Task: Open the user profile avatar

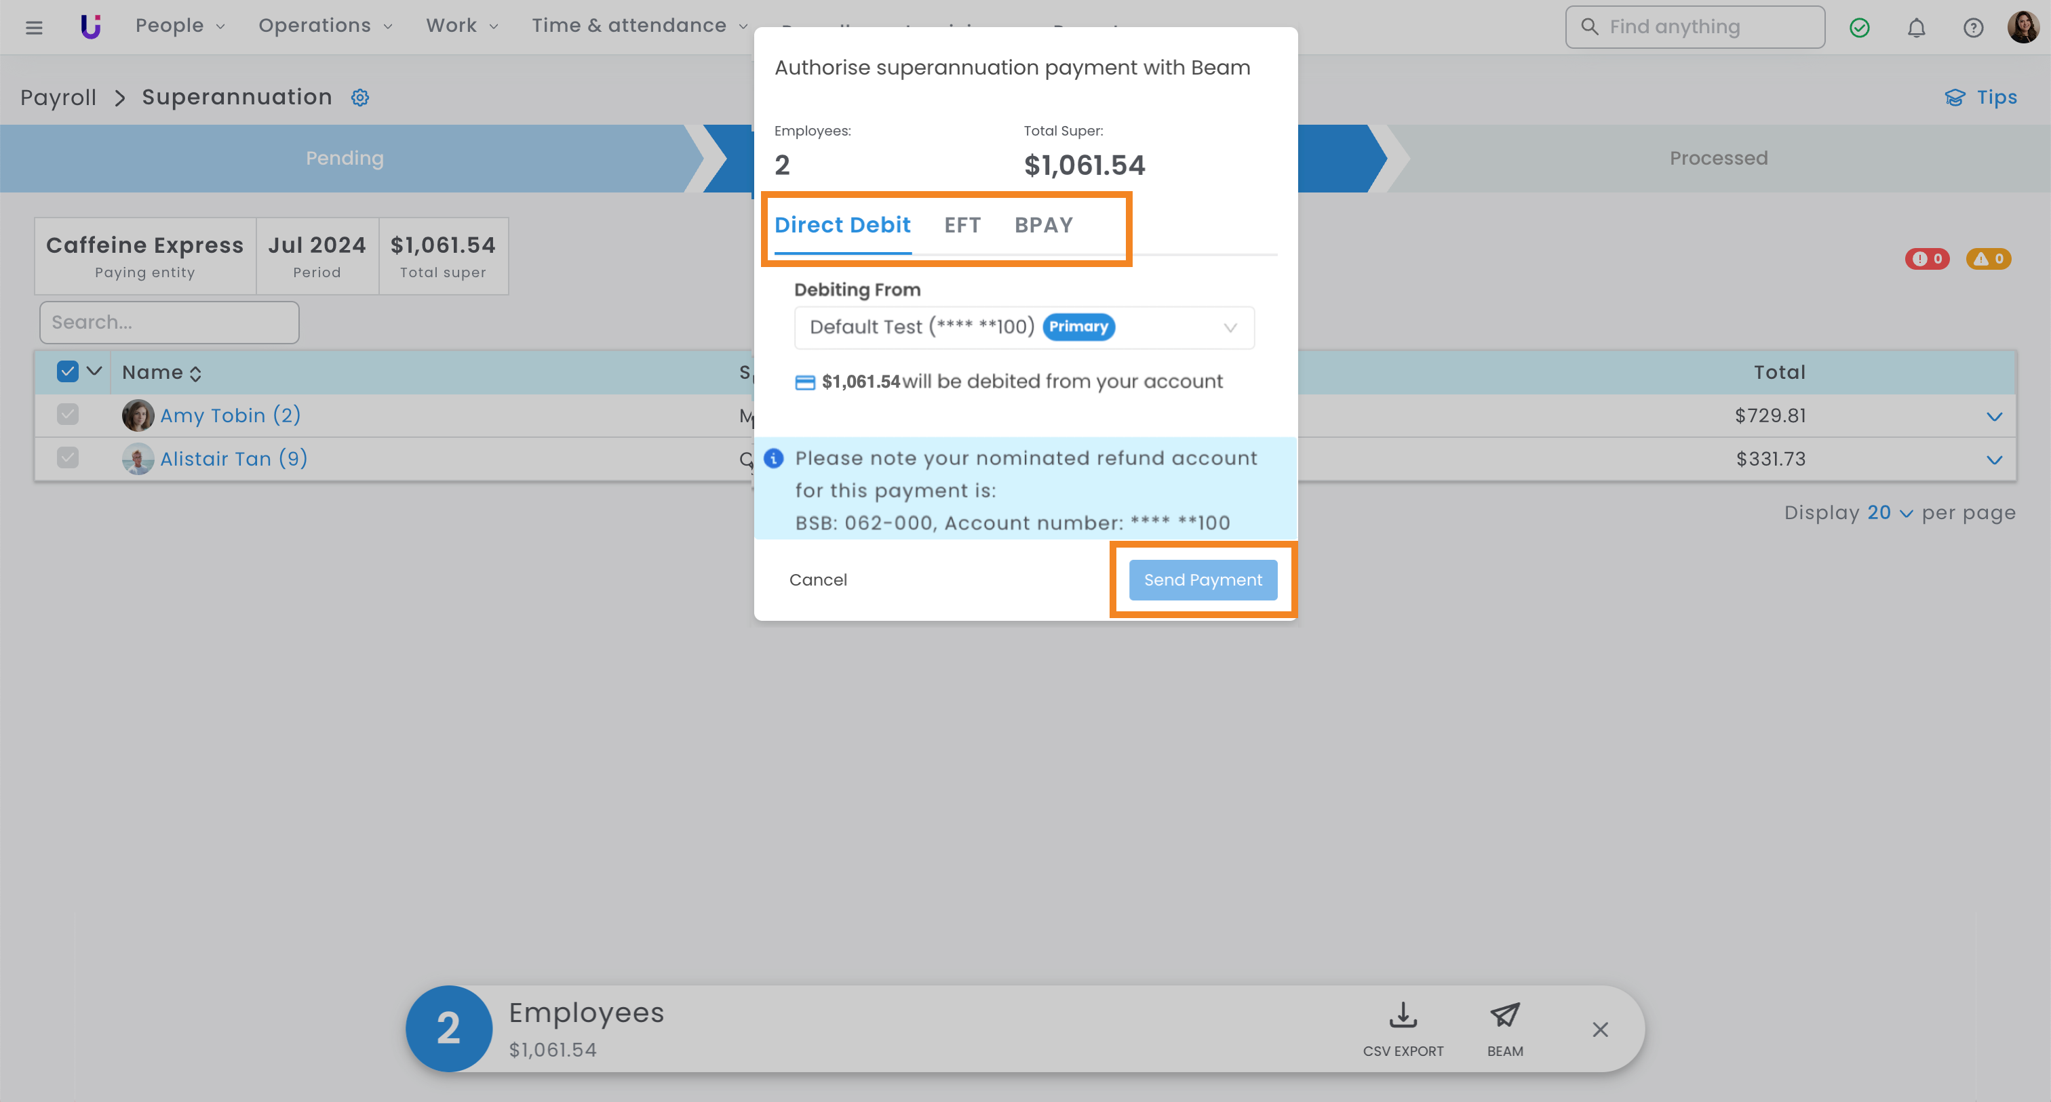Action: (2023, 28)
